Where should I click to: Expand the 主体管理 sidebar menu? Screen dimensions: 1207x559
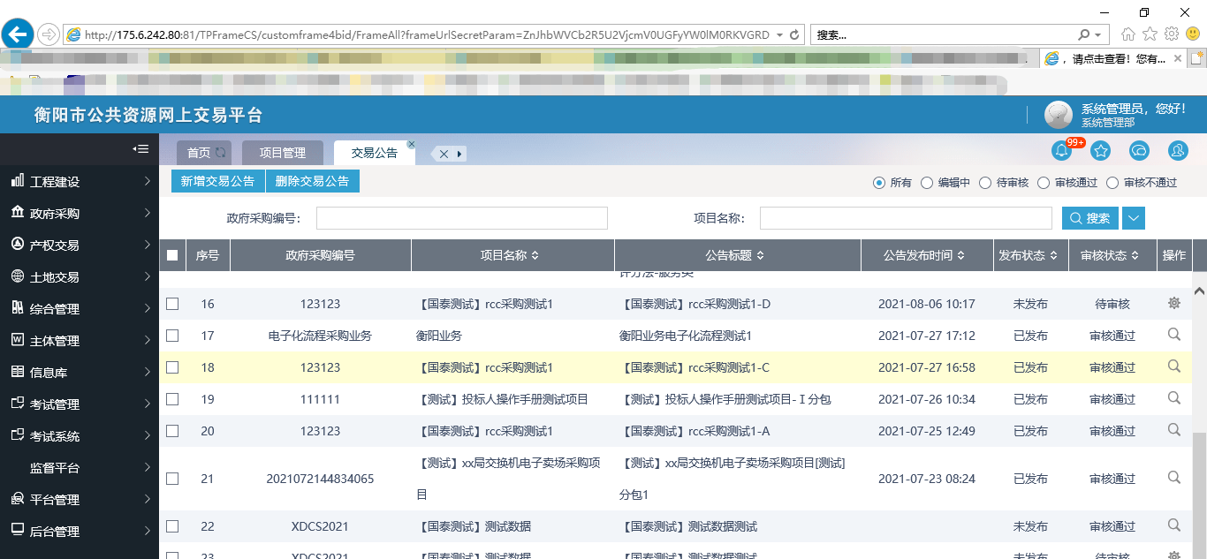pyautogui.click(x=80, y=341)
